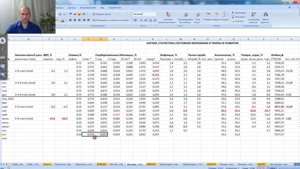300x169 pixels.
Task: Center cell text horizontally
Action: (x=75, y=20)
